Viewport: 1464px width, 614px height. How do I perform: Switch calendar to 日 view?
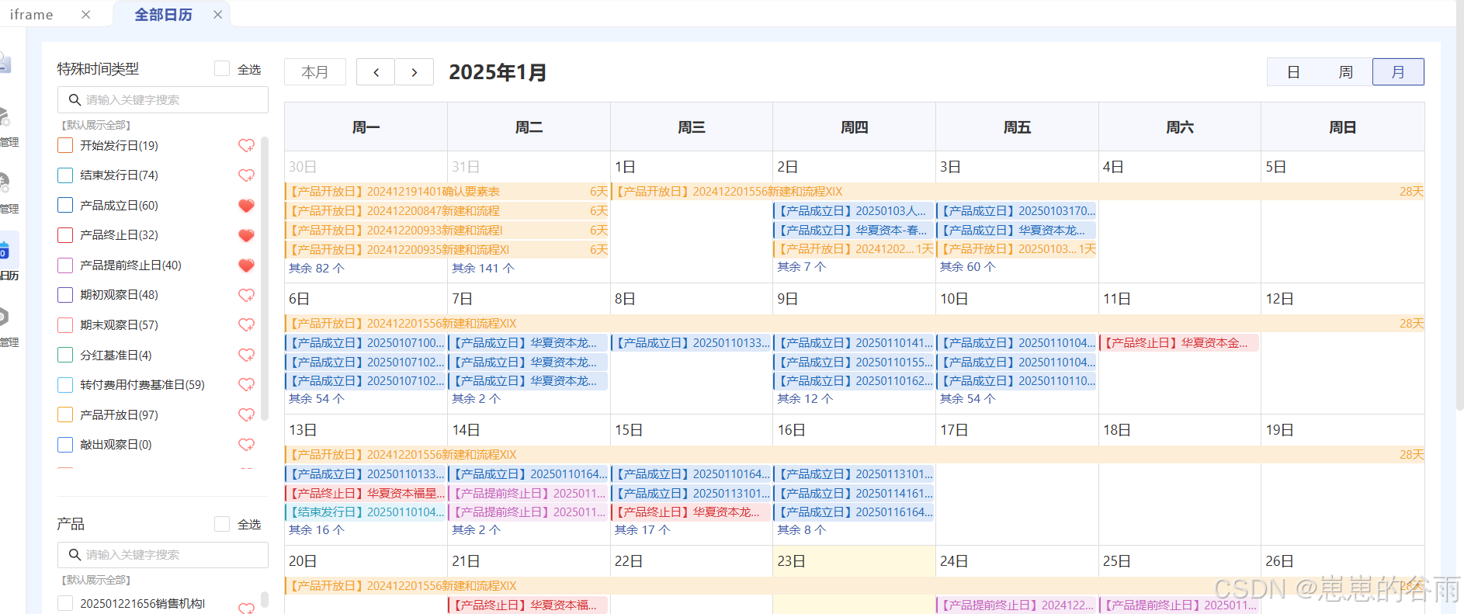[1293, 72]
